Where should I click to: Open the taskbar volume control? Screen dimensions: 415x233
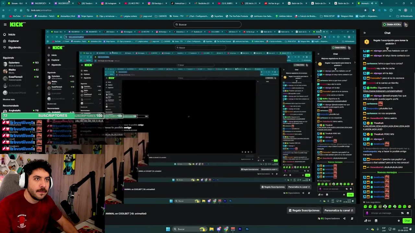coord(394,229)
